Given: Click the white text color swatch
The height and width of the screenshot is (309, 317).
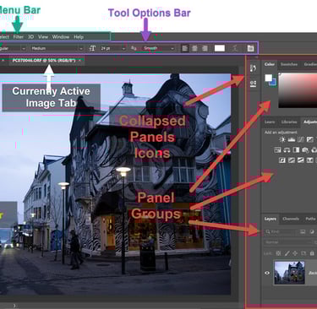Looking at the screenshot, I should (220, 48).
